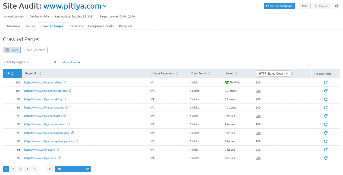This screenshot has width=343, height=175.
Task: Jump to last page 32
Action: 50,169
